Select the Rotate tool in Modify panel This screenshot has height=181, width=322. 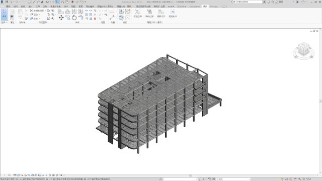(x=74, y=18)
